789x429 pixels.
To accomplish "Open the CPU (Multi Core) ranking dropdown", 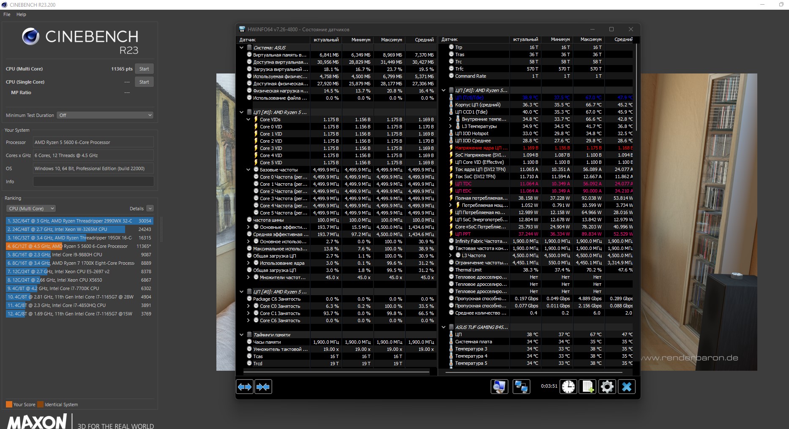I will pyautogui.click(x=31, y=209).
